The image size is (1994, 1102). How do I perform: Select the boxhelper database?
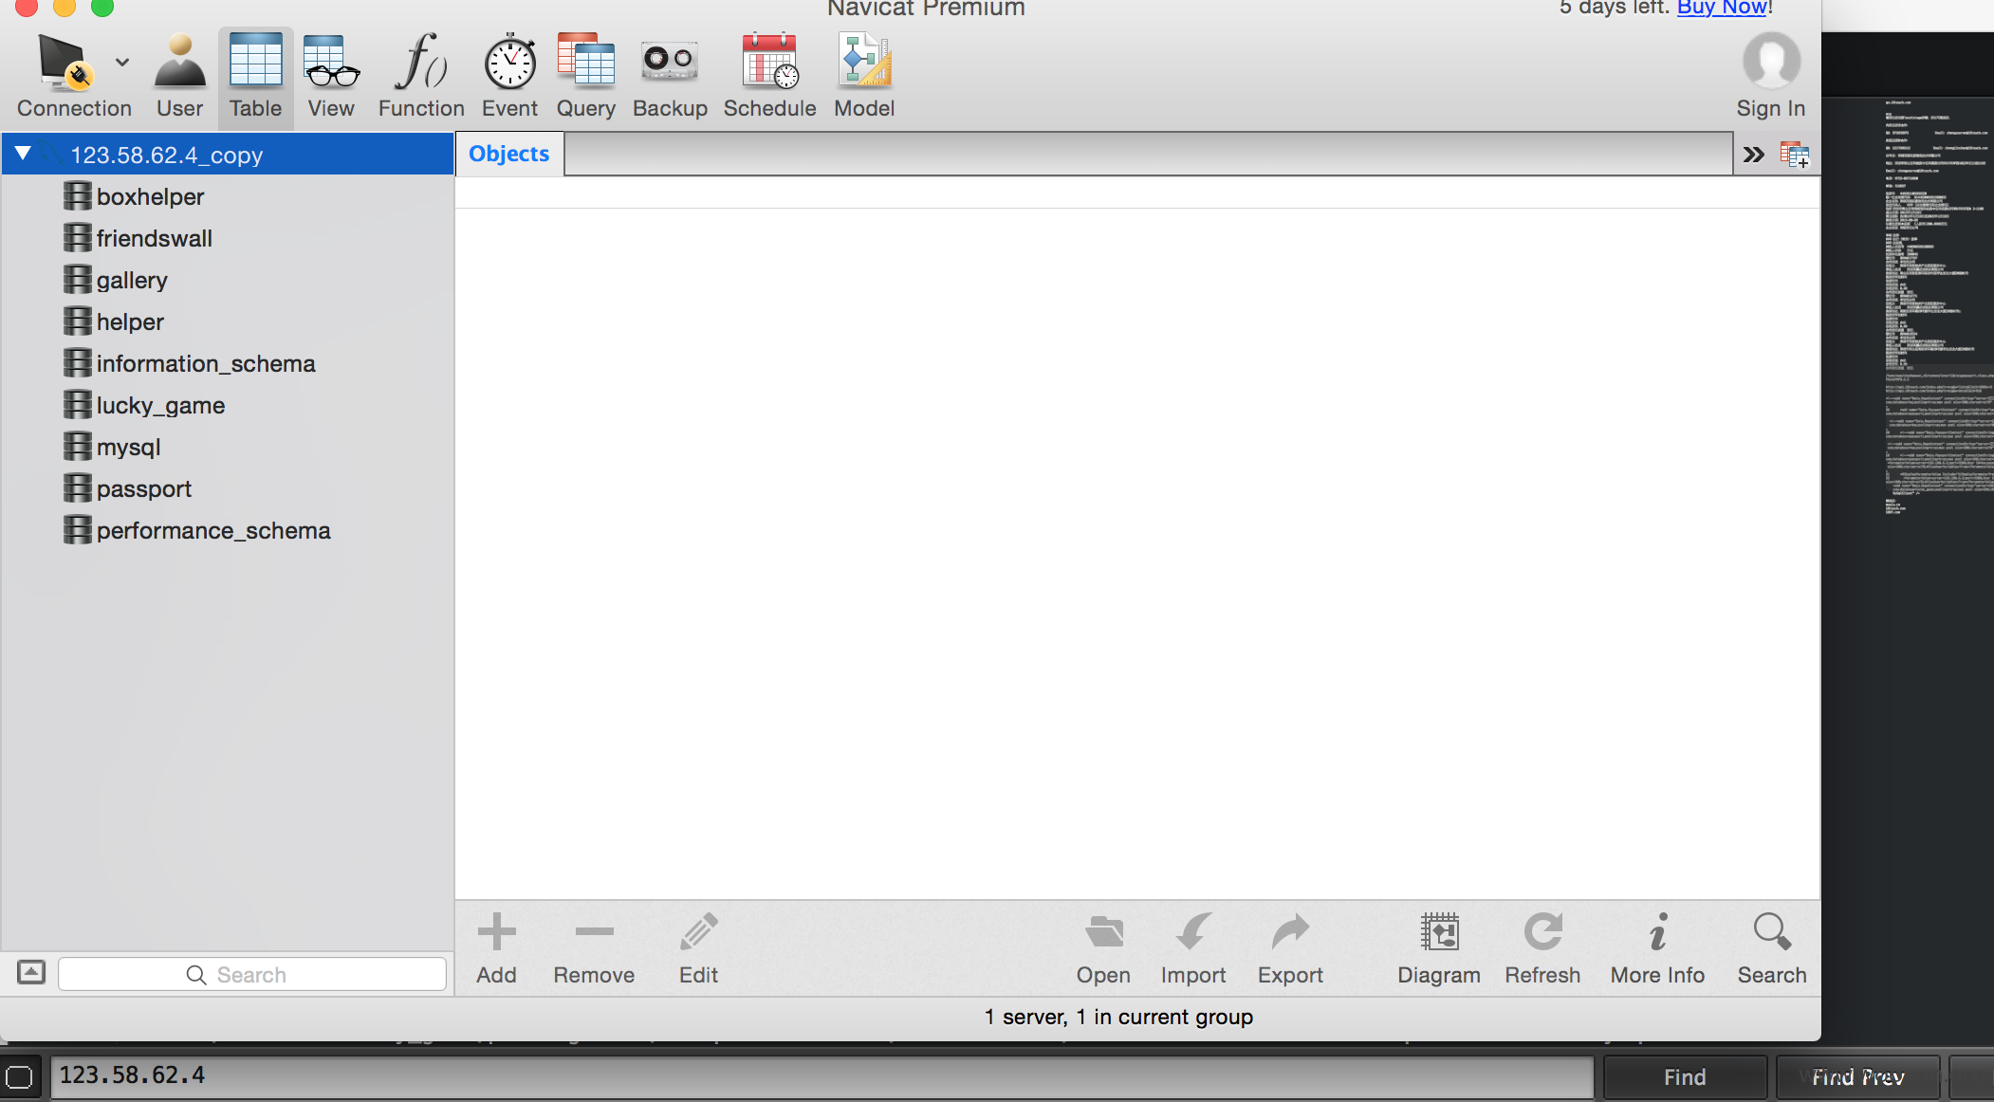[228, 196]
